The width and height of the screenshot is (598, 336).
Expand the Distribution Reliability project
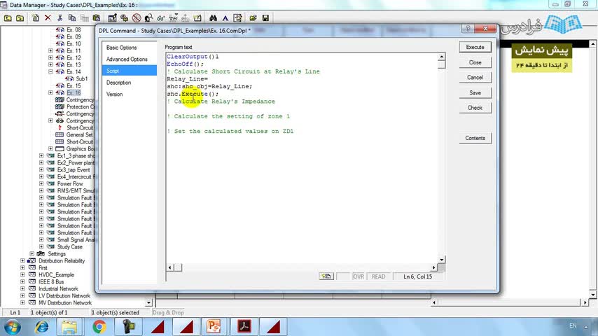(22, 261)
